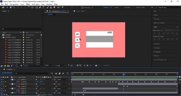The width and height of the screenshot is (181, 96).
Task: Enable shy layers hide switch
Action: (x=56, y=73)
